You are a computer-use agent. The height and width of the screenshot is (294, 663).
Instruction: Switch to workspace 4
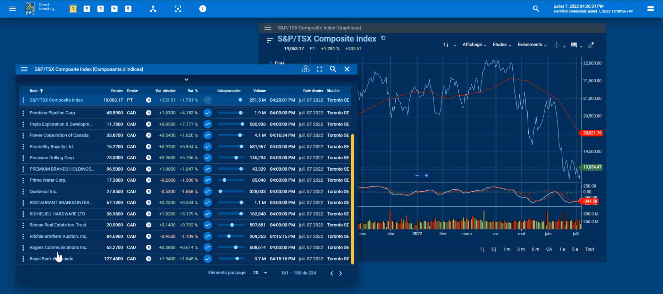(114, 9)
